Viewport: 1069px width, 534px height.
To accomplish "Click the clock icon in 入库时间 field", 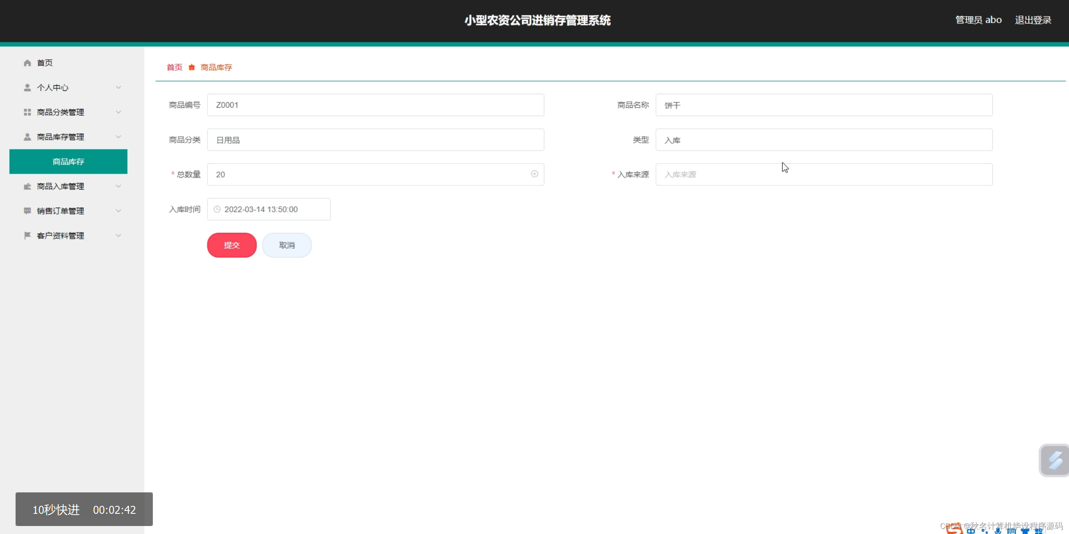I will pyautogui.click(x=217, y=209).
